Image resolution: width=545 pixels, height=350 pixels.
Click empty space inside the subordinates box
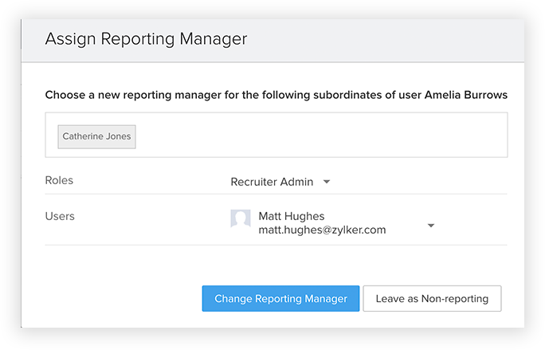(319, 136)
